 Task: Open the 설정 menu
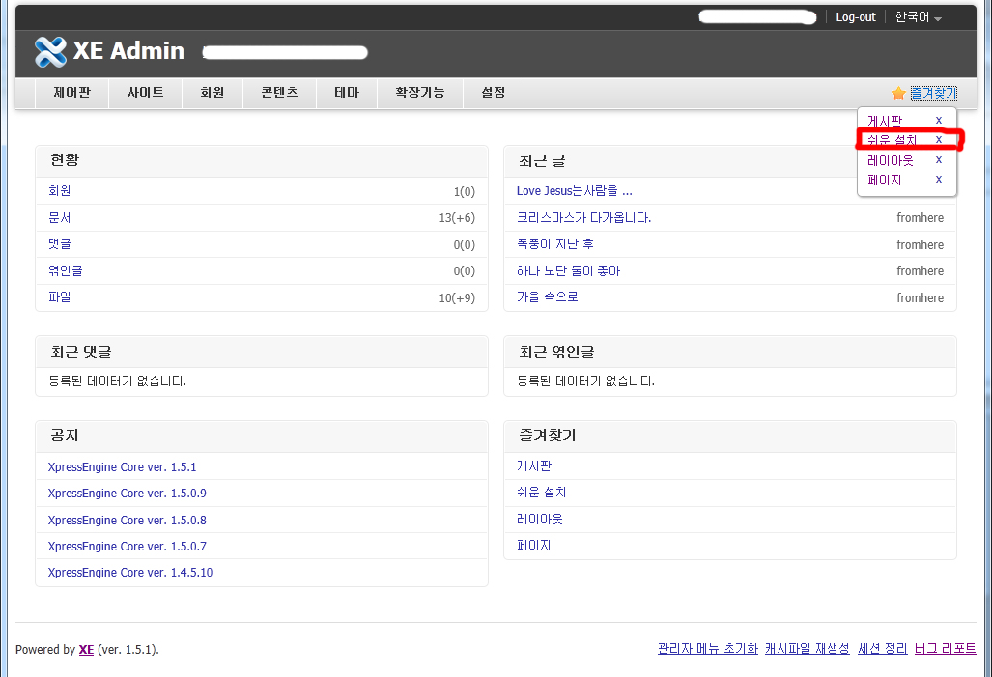coord(493,93)
